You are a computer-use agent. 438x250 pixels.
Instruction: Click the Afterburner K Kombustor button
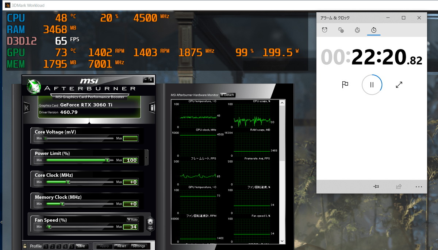26,108
